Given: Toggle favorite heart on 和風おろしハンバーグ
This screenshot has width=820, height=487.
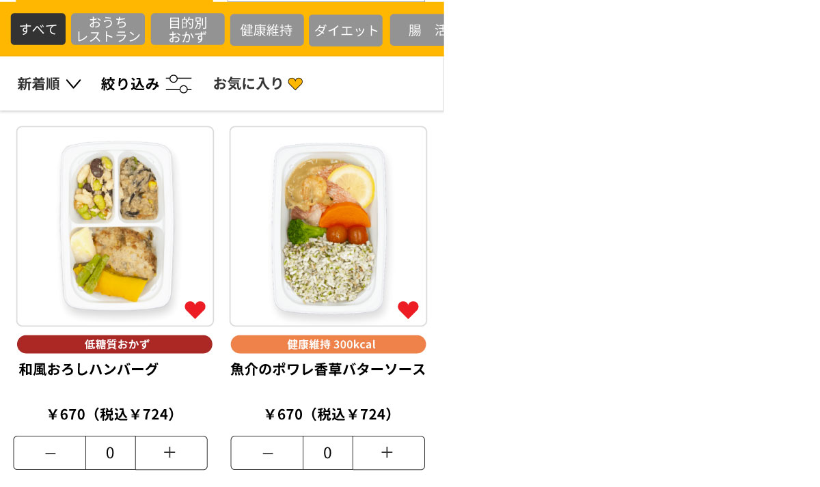Looking at the screenshot, I should coord(195,310).
